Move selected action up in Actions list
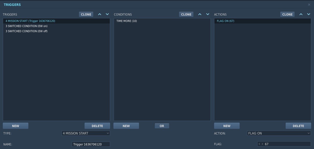The height and width of the screenshot is (149, 314). pos(301,14)
